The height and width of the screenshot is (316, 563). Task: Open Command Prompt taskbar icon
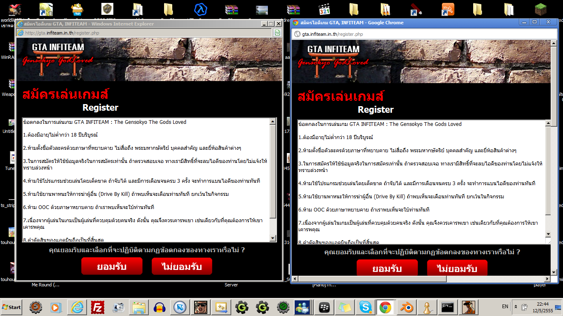[x=447, y=307]
